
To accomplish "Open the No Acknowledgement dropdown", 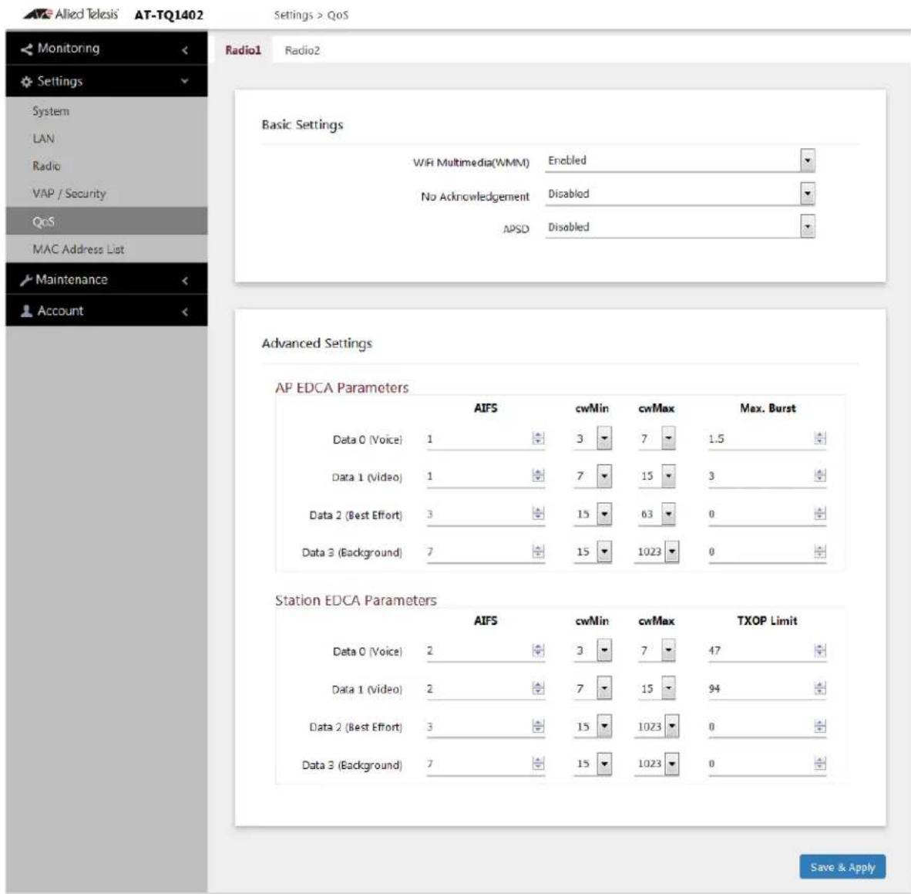I will pos(807,194).
